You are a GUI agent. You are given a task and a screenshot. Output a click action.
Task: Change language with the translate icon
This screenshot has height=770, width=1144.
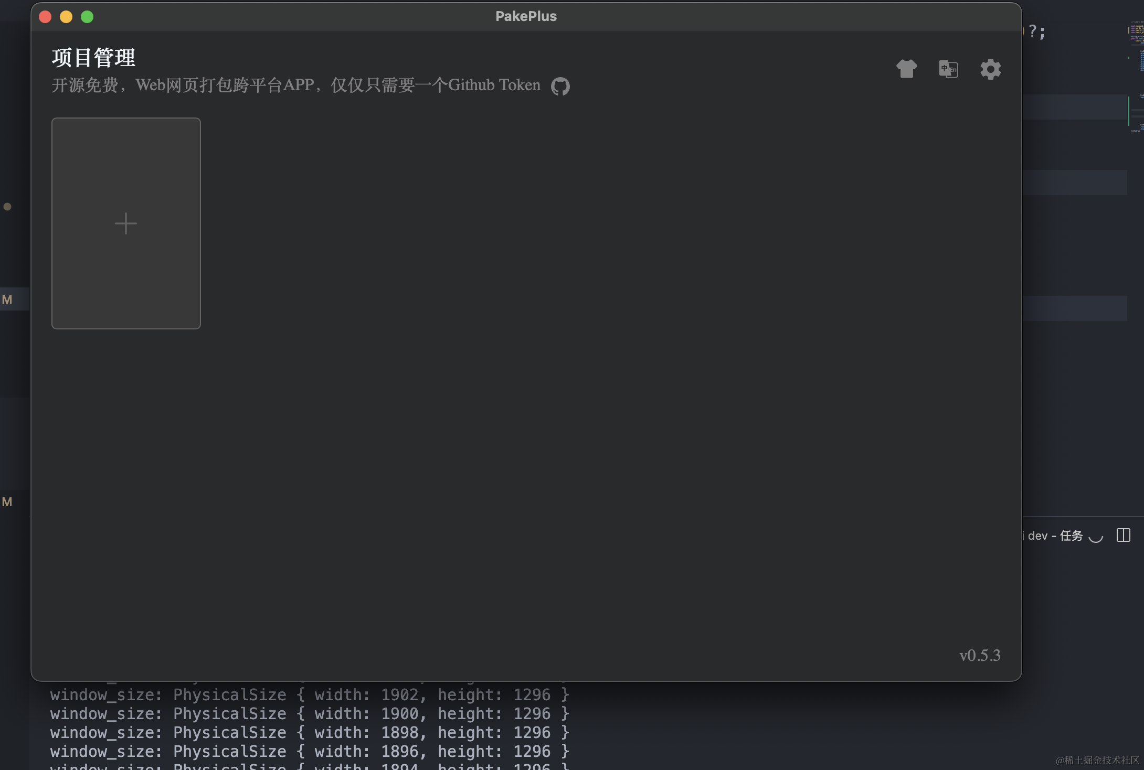click(x=948, y=69)
